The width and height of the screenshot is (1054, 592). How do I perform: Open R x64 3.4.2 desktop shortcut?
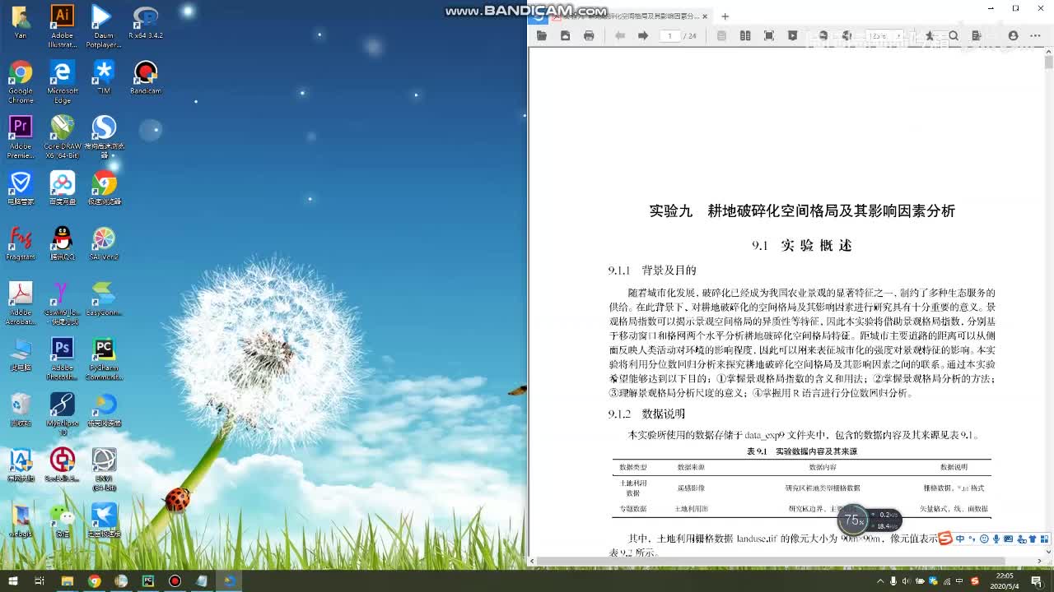click(x=146, y=23)
